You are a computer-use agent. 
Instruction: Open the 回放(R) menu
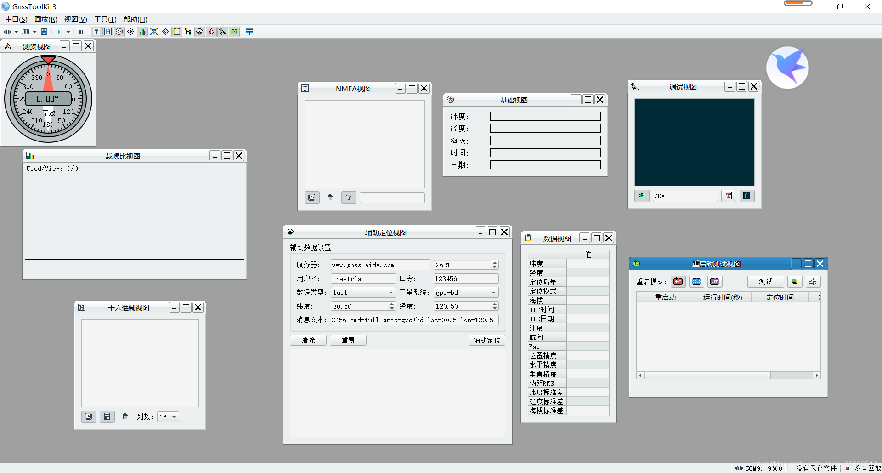(46, 19)
